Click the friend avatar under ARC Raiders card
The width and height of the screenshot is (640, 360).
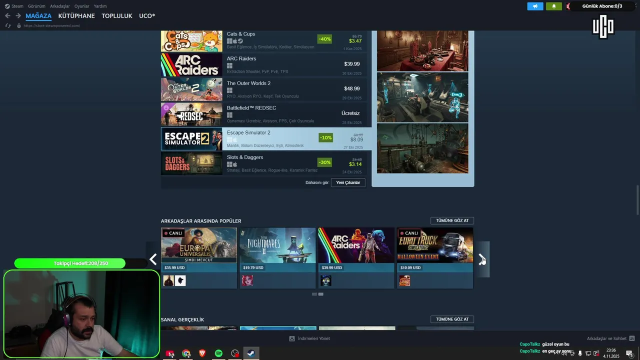[326, 280]
